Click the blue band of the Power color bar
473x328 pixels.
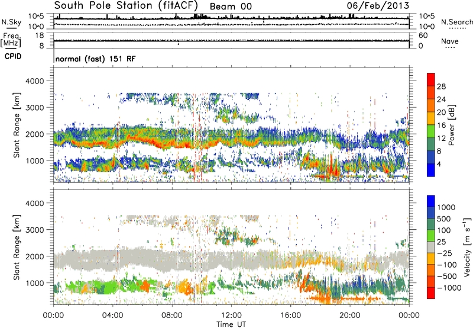[431, 170]
